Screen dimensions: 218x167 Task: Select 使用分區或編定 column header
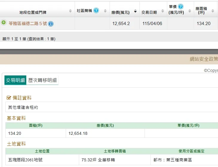[191, 151]
